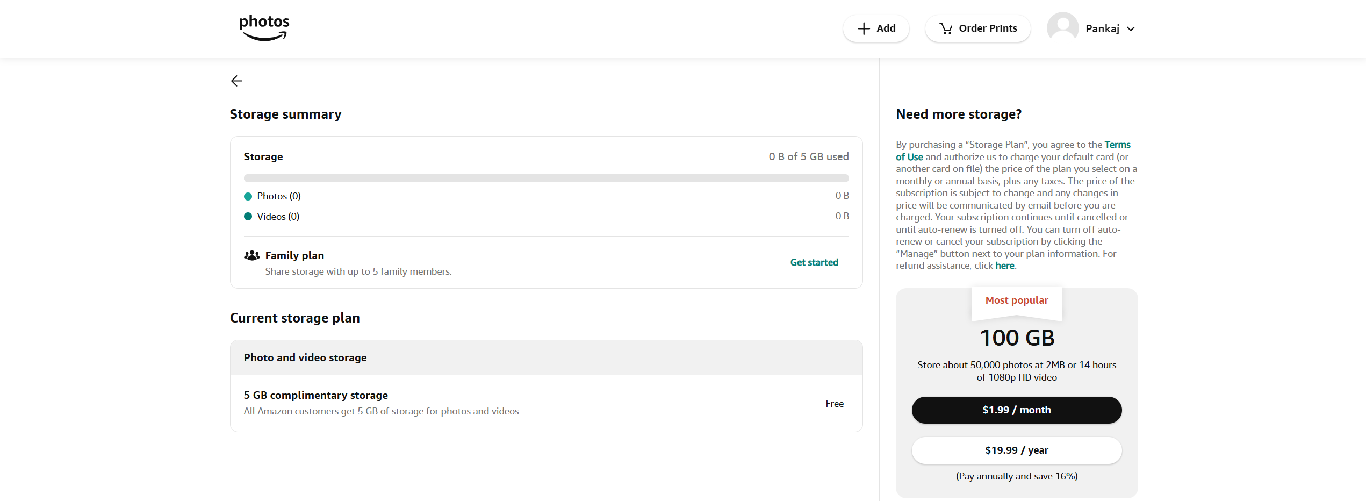Click the storage usage progress bar
1366x501 pixels.
pos(546,178)
